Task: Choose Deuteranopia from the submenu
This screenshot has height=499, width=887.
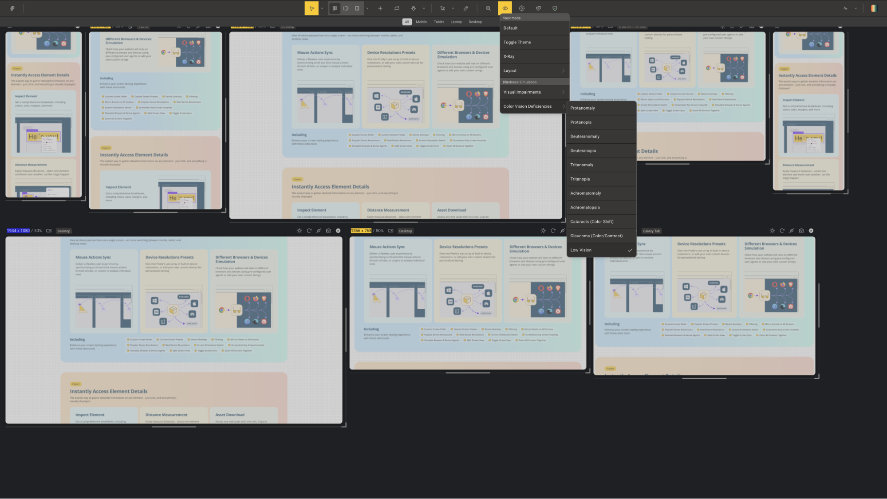Action: tap(583, 151)
